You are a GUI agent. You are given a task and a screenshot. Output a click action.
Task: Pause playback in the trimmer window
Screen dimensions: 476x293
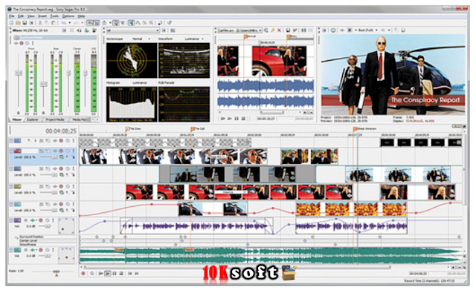237,119
